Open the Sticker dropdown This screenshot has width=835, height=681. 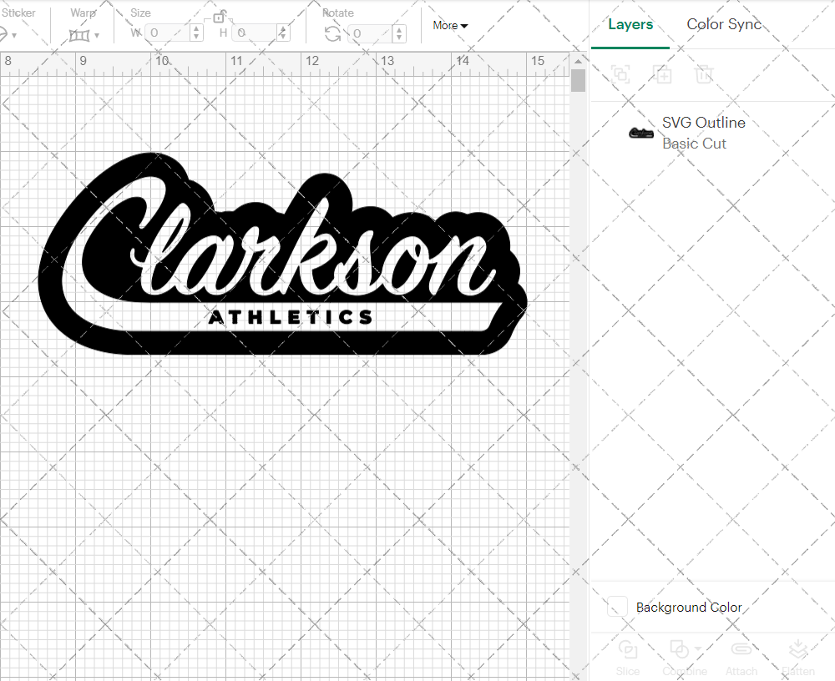[8, 33]
